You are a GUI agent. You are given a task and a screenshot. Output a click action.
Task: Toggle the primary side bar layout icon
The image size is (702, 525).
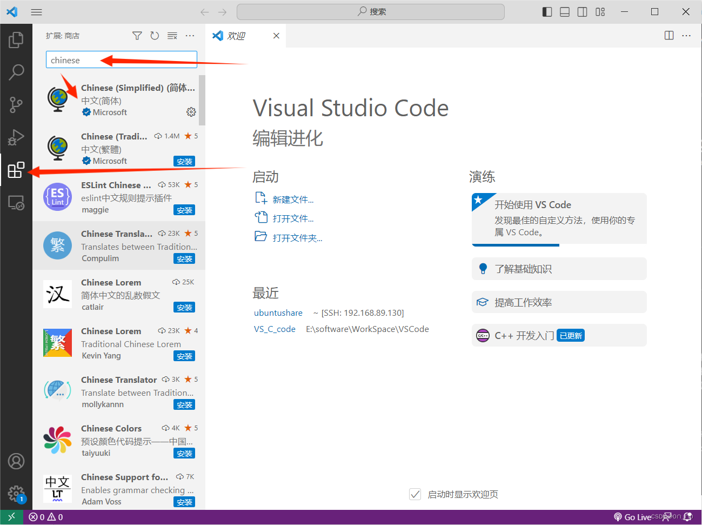[x=547, y=12]
